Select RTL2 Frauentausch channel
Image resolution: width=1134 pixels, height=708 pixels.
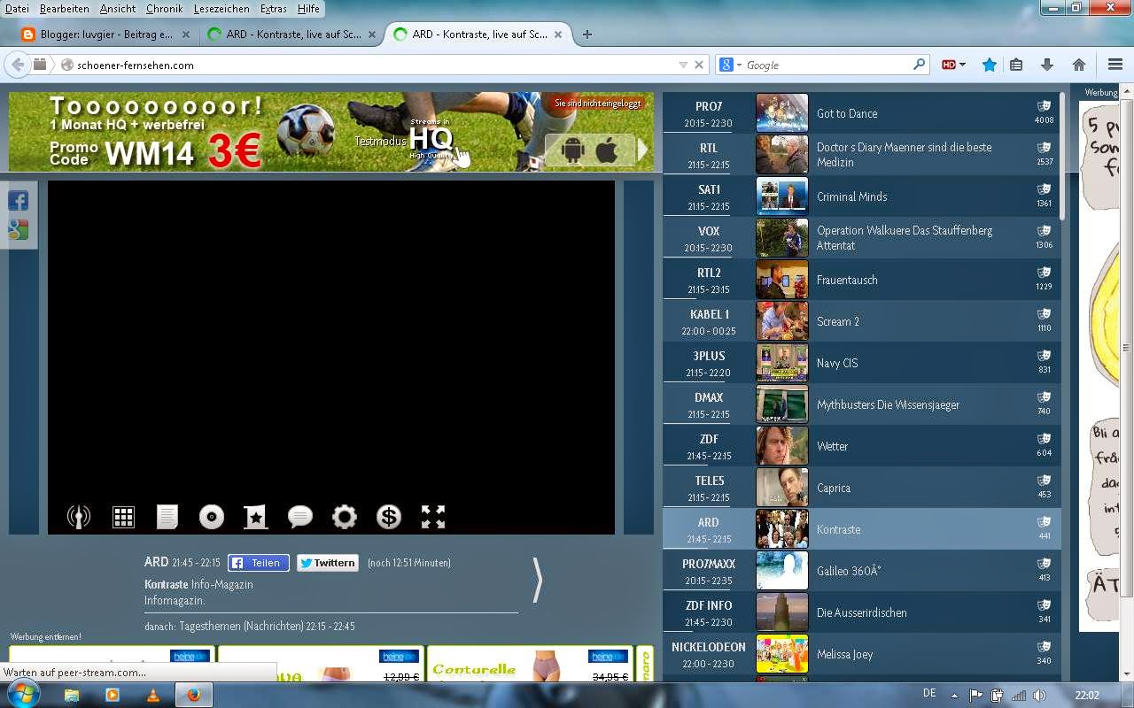(x=862, y=280)
